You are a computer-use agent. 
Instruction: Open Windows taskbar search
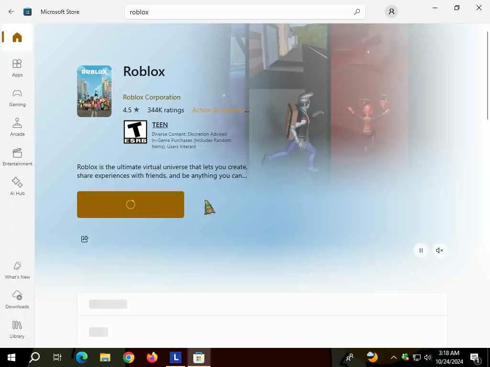click(34, 357)
